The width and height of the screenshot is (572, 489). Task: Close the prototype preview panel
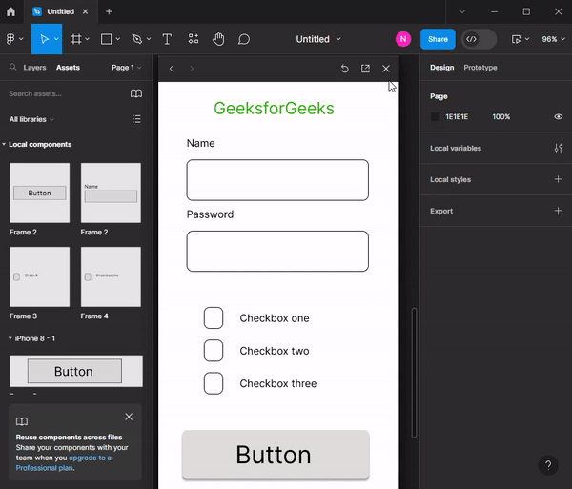(x=386, y=69)
